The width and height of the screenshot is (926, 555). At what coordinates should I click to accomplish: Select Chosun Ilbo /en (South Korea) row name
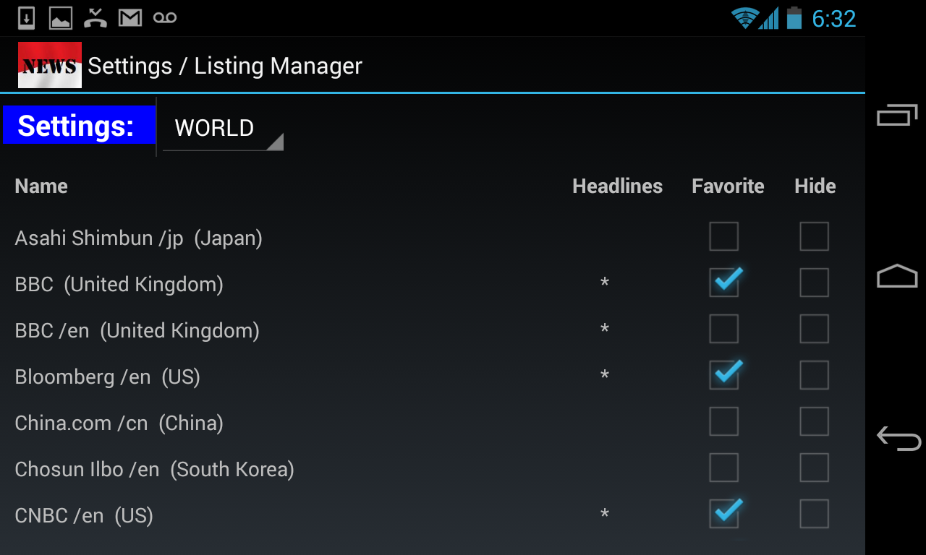click(154, 470)
